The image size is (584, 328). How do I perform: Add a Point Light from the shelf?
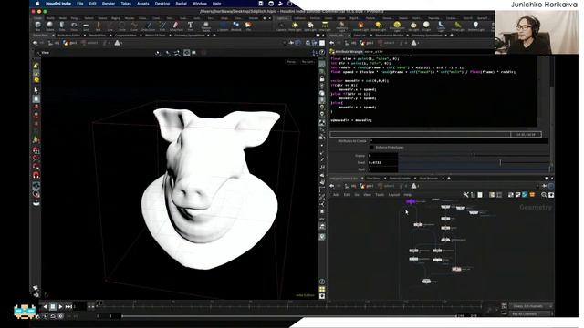point(295,26)
